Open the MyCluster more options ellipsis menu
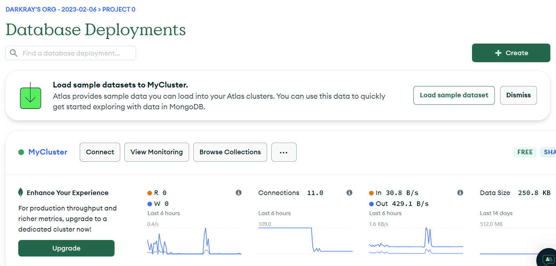The image size is (556, 266). click(x=284, y=152)
